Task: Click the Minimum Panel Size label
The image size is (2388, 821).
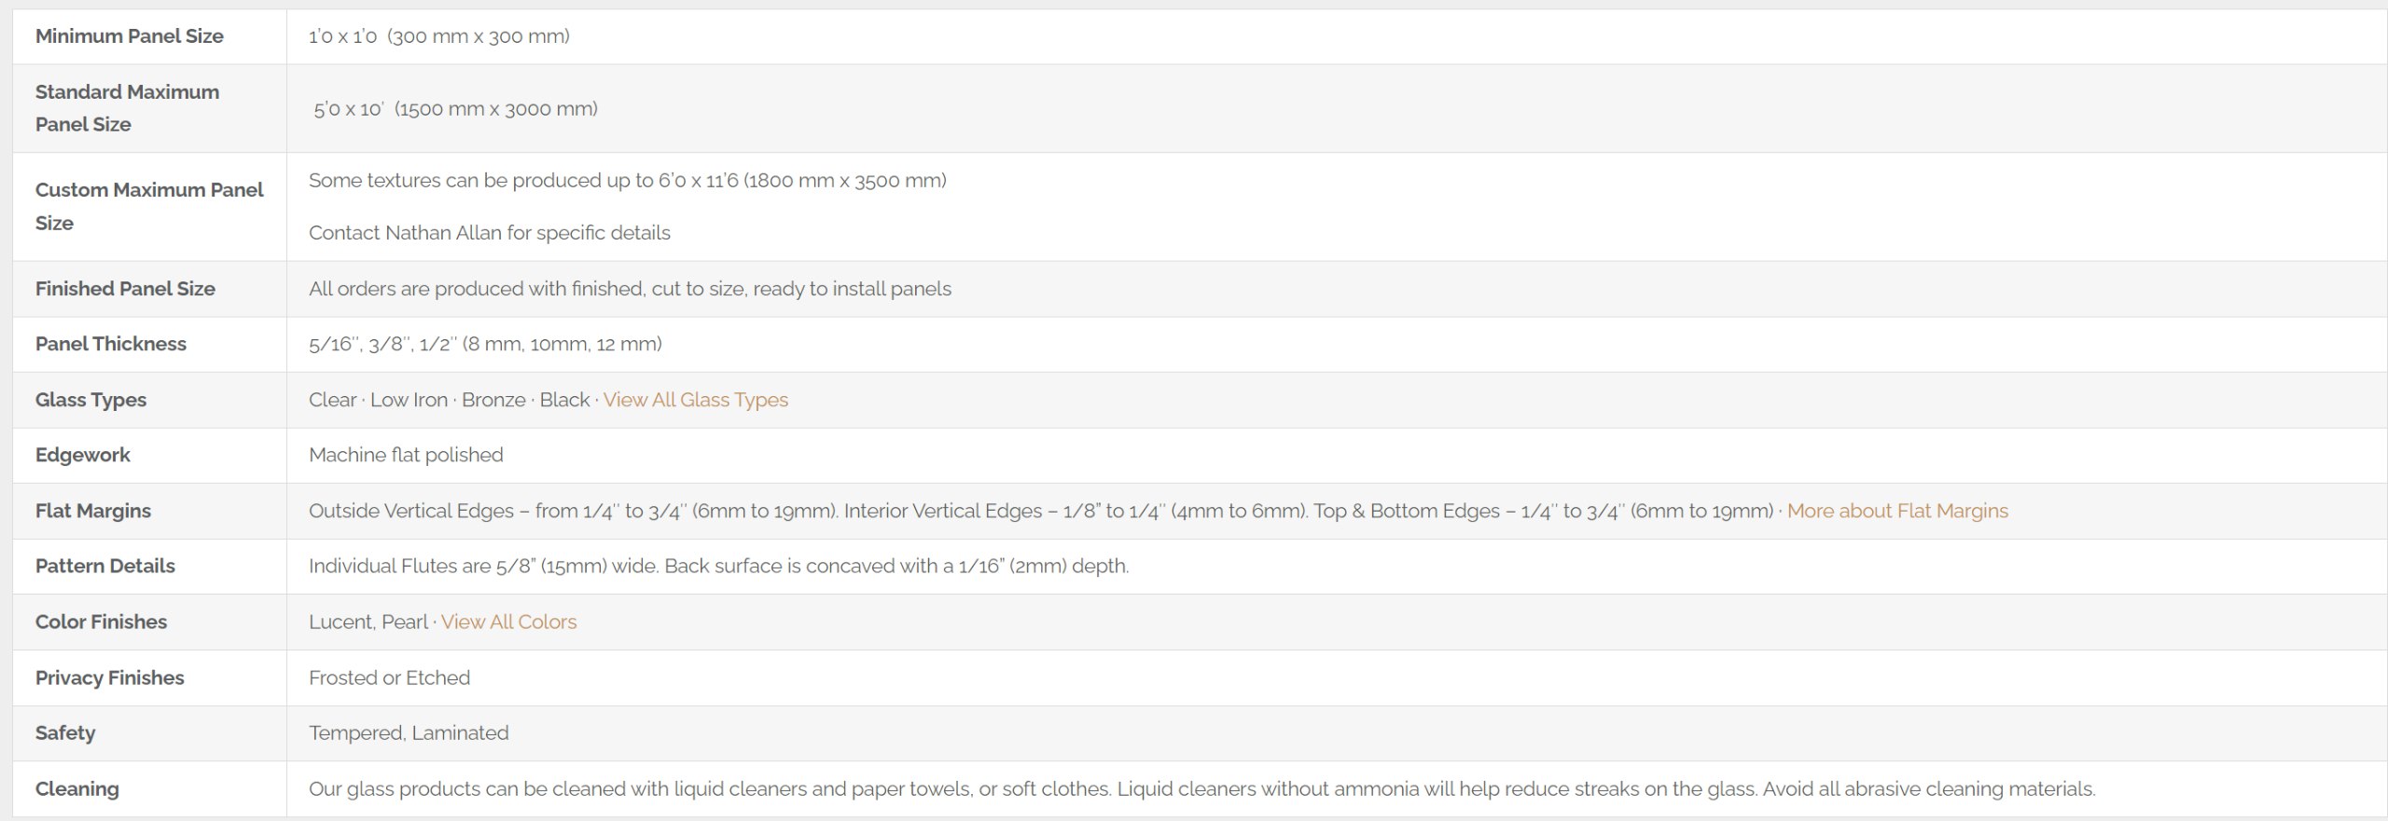Action: pos(130,36)
